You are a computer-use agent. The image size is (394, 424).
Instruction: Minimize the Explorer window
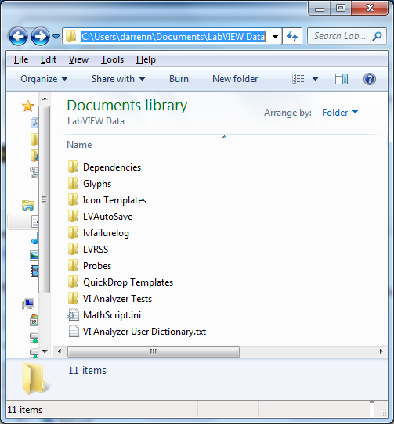pyautogui.click(x=320, y=8)
